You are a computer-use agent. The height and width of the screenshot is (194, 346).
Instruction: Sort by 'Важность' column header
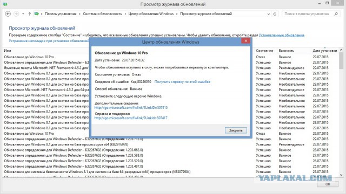[x=286, y=51]
